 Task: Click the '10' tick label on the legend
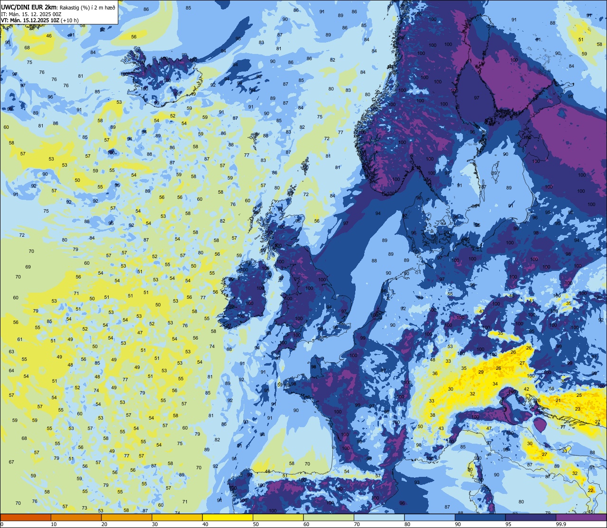tap(54, 524)
